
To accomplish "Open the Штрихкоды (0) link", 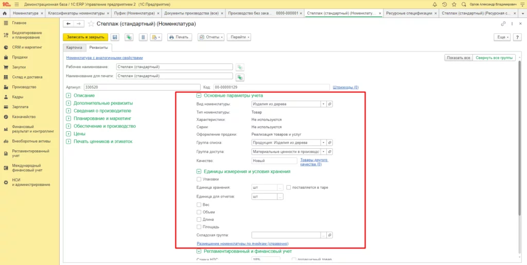I will click(346, 87).
